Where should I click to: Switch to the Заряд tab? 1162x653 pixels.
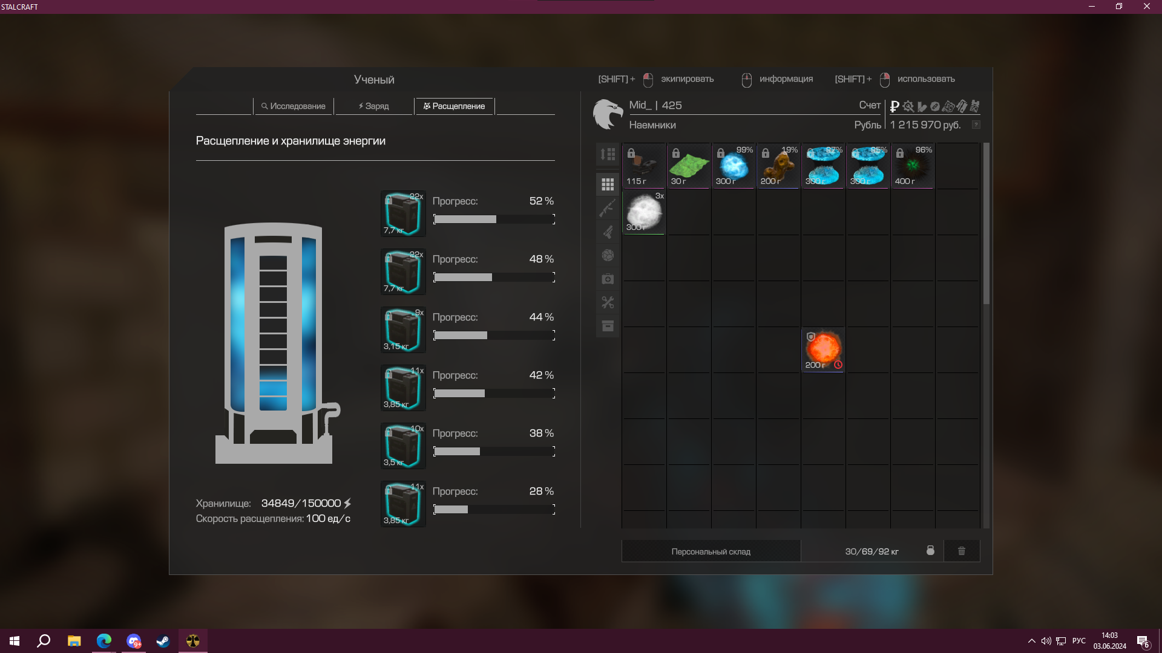coord(373,106)
